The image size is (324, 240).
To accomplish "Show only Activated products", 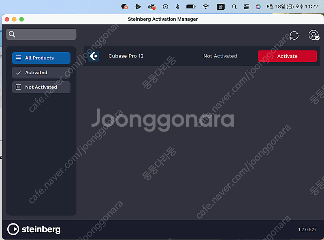I will click(41, 72).
